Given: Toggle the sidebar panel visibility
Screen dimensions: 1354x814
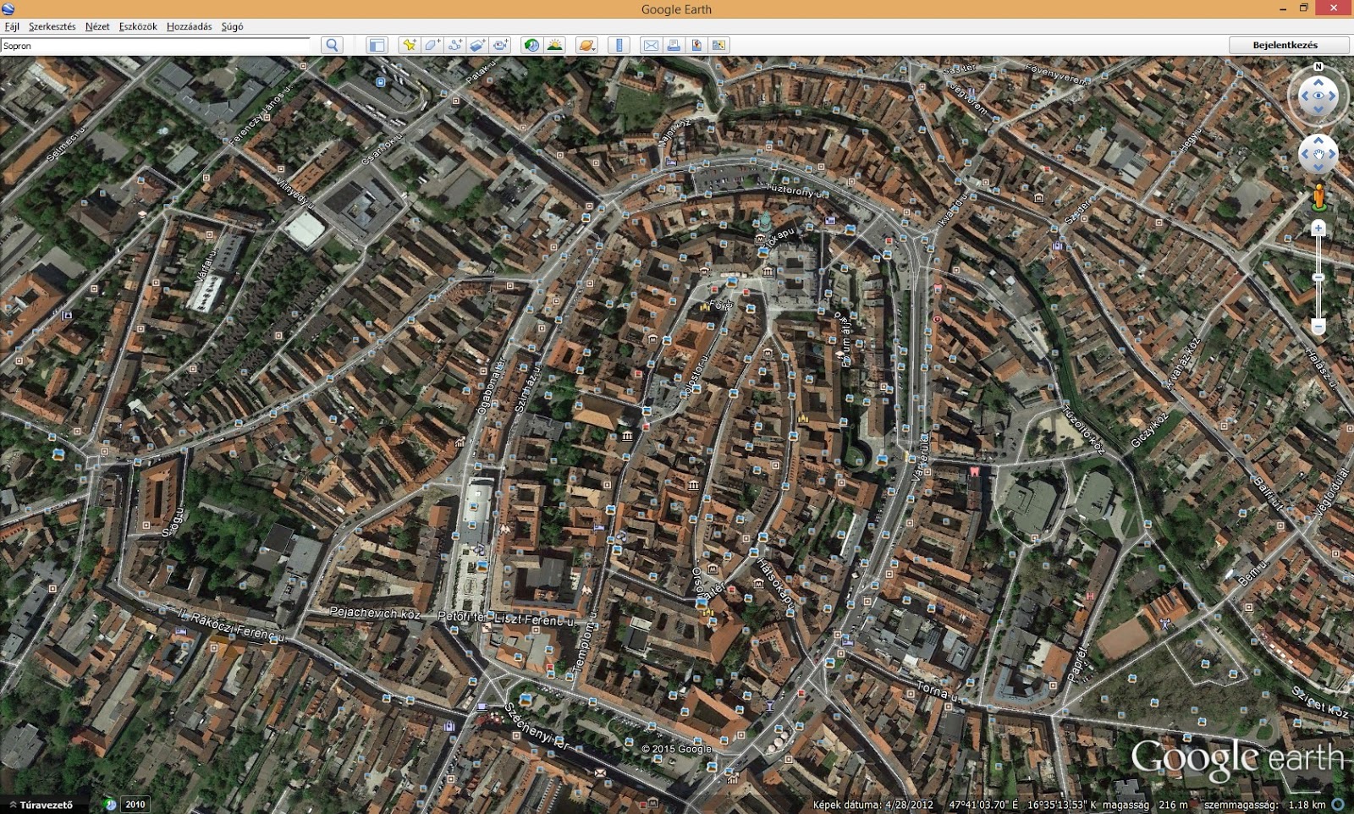Looking at the screenshot, I should (x=377, y=46).
